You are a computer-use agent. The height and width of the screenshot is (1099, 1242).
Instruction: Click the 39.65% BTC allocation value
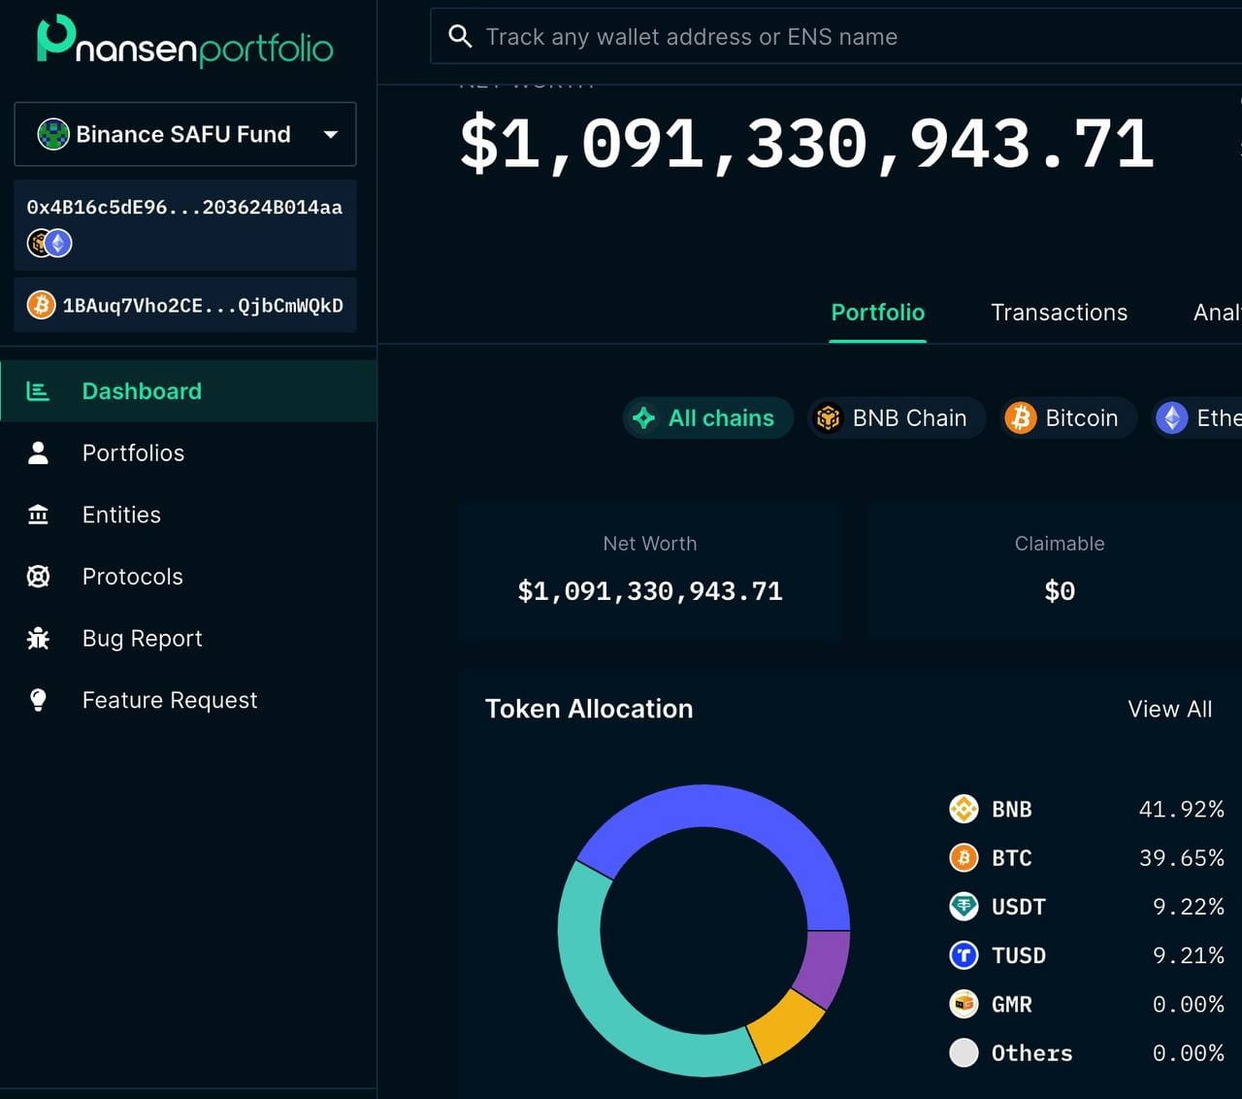coord(1181,858)
